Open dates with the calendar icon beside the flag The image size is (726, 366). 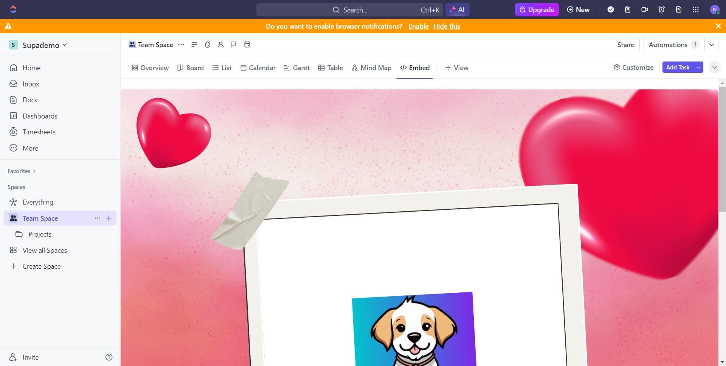pos(247,45)
